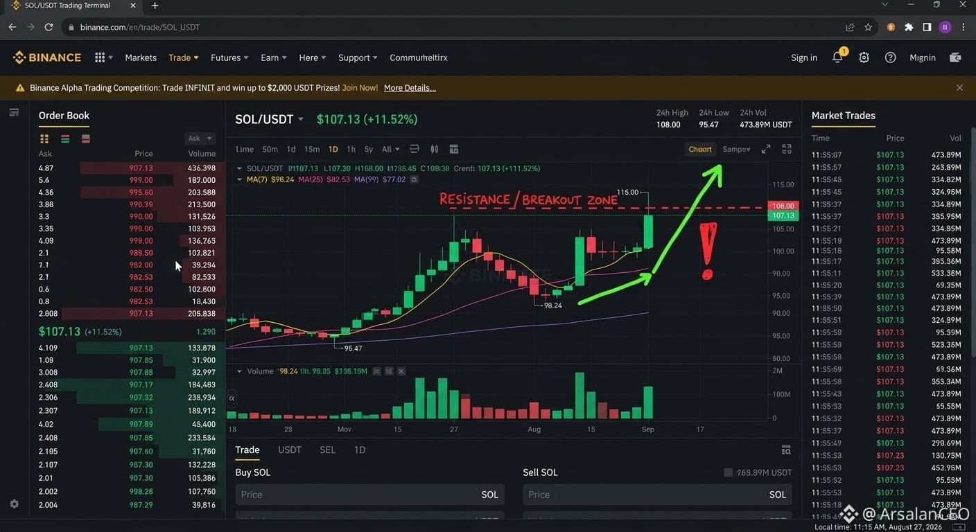
Task: Open the chart indicators icon
Action: (415, 149)
